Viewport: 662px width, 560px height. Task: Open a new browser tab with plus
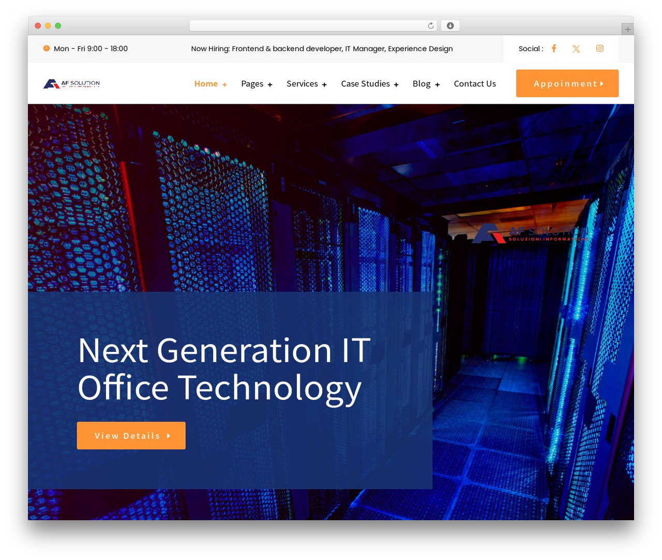click(x=627, y=29)
